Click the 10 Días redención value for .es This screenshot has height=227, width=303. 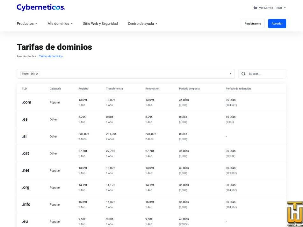point(231,117)
